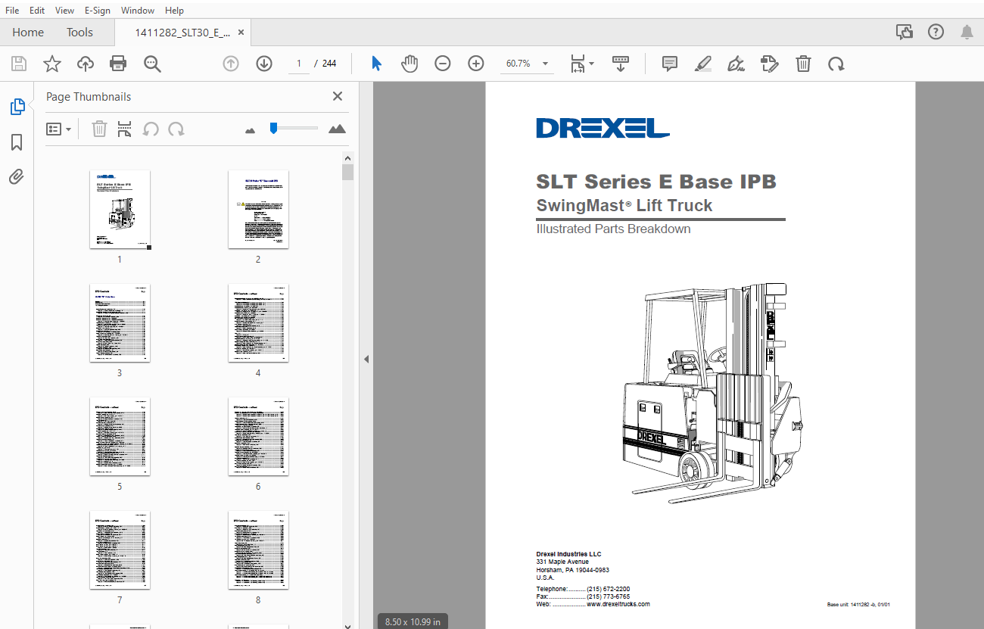Image resolution: width=984 pixels, height=629 pixels.
Task: Print the document using the printer icon
Action: pyautogui.click(x=118, y=64)
